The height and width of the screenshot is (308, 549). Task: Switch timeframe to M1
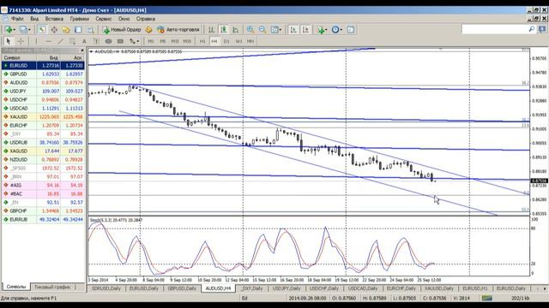[151, 41]
